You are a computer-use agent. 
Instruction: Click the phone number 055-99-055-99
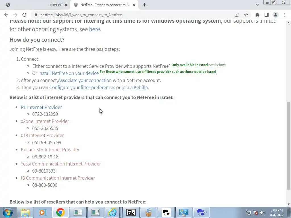47,142
